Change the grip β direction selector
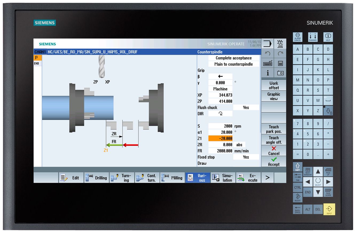The width and height of the screenshot is (356, 233). tap(220, 76)
